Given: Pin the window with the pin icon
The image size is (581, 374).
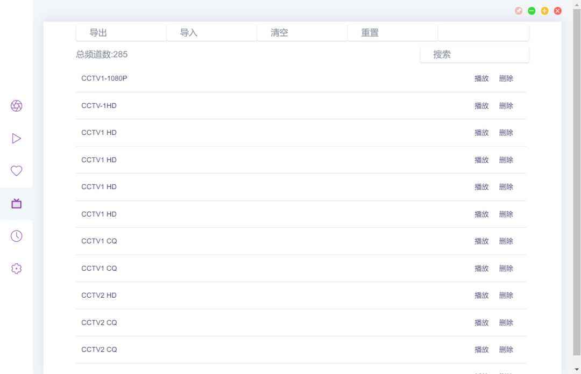Looking at the screenshot, I should 519,11.
